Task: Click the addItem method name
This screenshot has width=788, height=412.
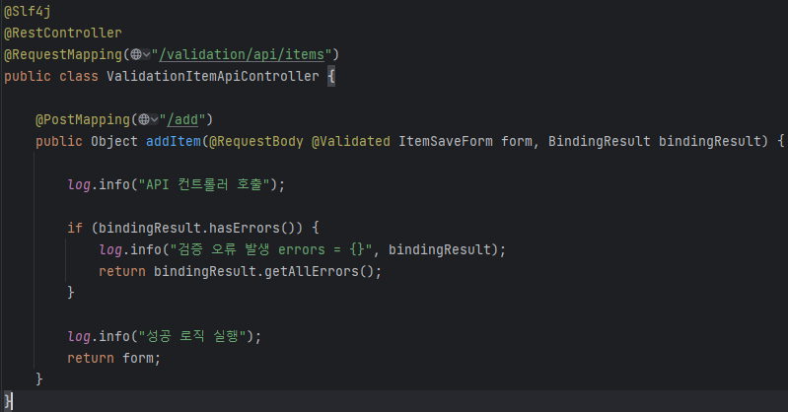Action: [x=174, y=141]
